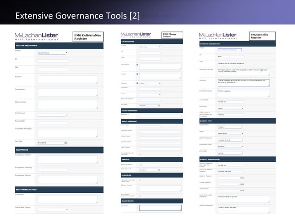Tick the first checkbox under Re-Baseline section

pos(141,180)
